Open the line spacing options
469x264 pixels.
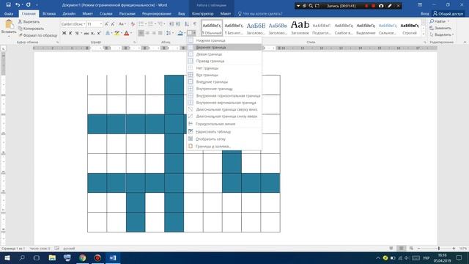click(x=169, y=33)
